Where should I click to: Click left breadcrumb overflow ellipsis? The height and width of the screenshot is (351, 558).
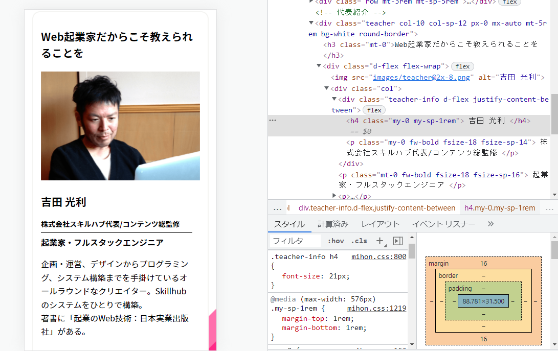point(278,208)
